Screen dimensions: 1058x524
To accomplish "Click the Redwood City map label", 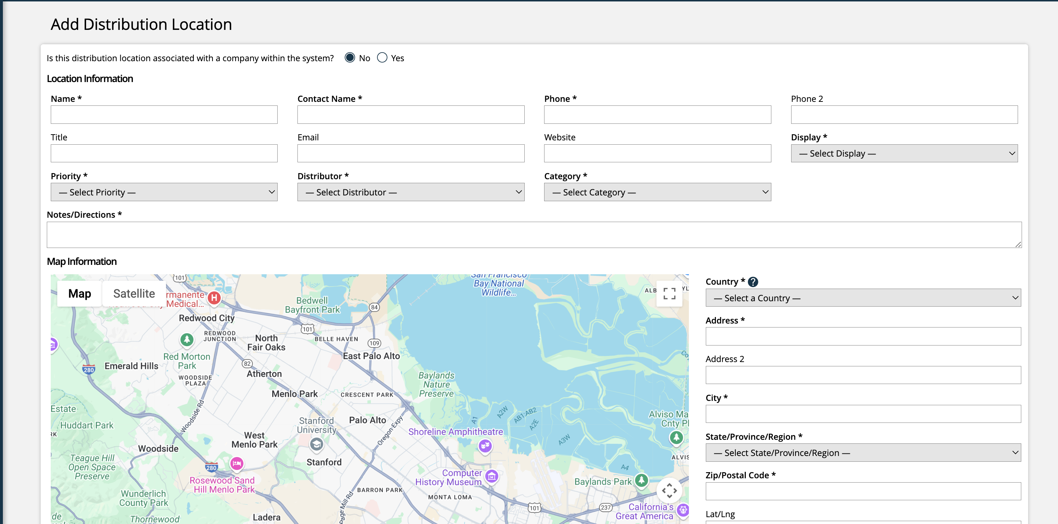I will (x=207, y=318).
